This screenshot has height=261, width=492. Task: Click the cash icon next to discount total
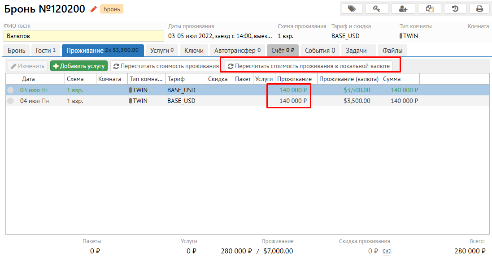tap(386, 251)
